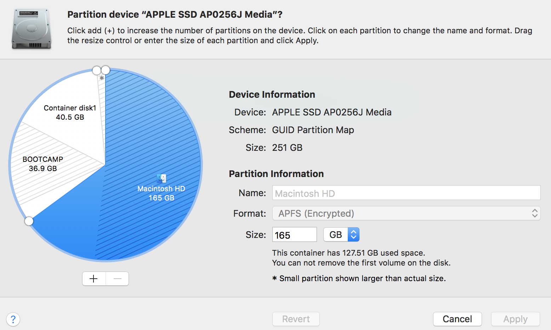The height and width of the screenshot is (330, 551).
Task: Click the resize handle between BOOTCAMP and Macintosh HD
Action: (29, 221)
